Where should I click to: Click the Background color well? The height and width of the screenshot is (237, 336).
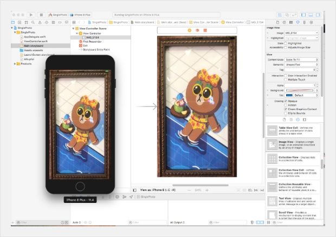click(x=300, y=90)
